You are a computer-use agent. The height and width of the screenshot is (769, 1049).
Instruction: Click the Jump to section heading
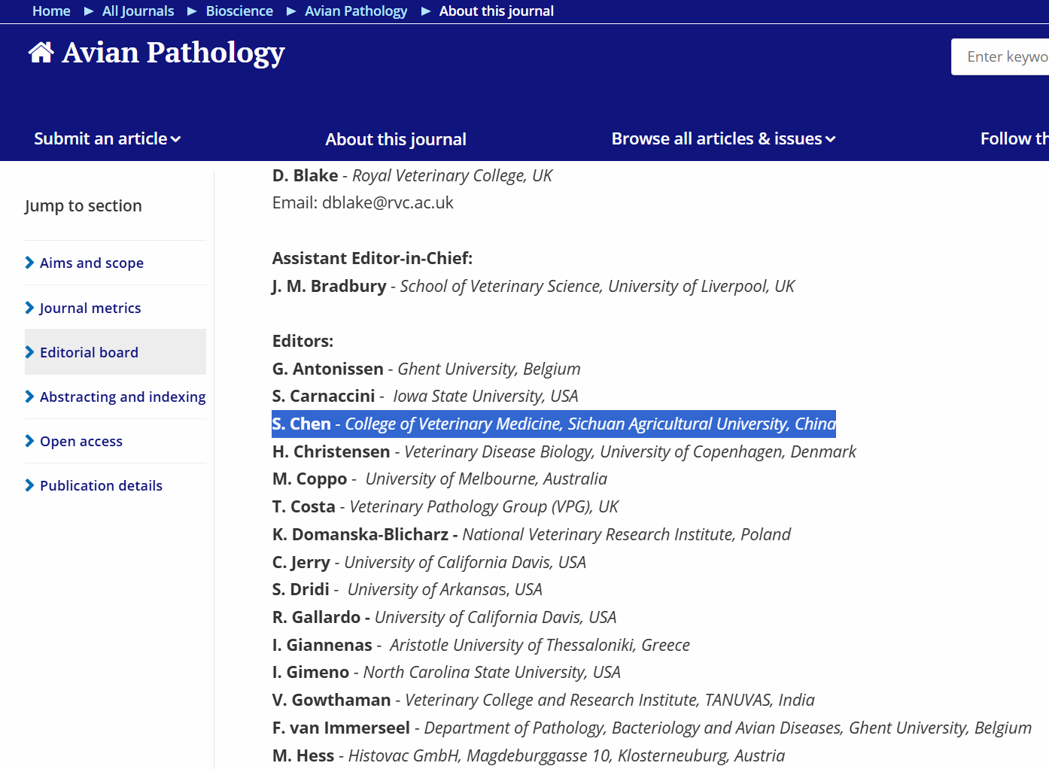(84, 206)
